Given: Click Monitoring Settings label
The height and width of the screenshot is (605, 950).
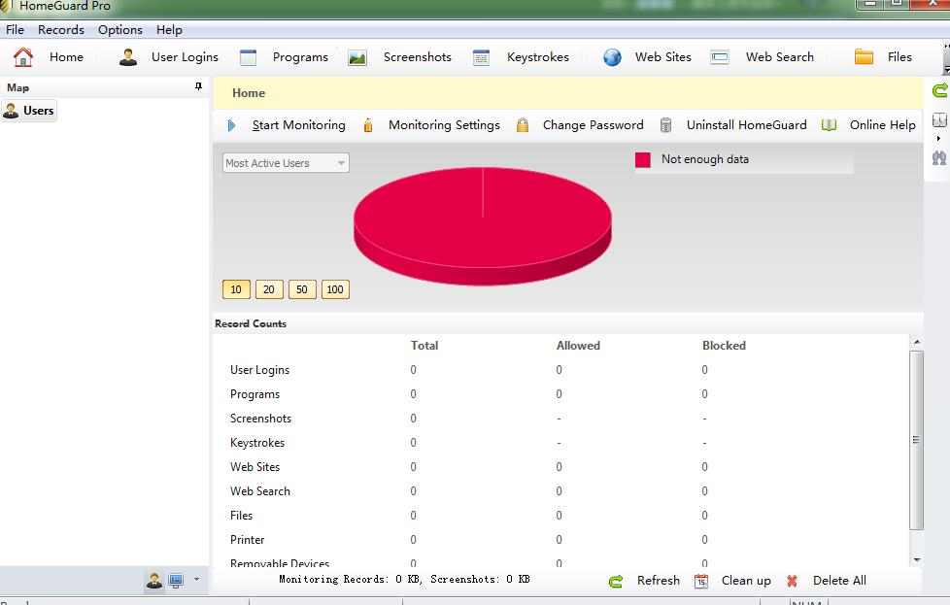Looking at the screenshot, I should [444, 125].
